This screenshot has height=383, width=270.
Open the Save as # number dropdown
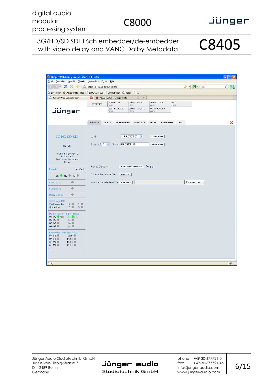pyautogui.click(x=106, y=144)
